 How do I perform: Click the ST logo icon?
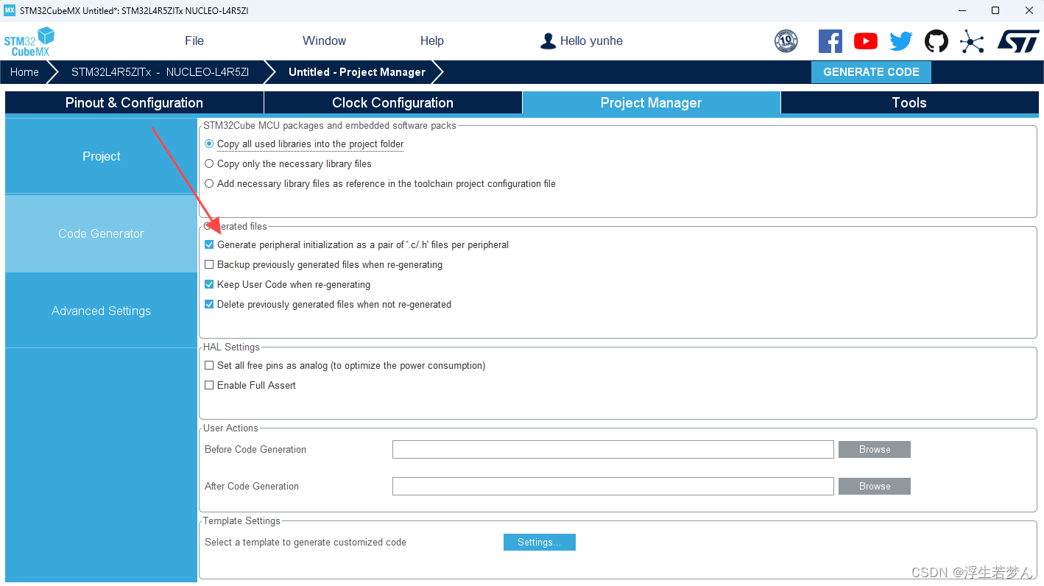tap(1018, 41)
